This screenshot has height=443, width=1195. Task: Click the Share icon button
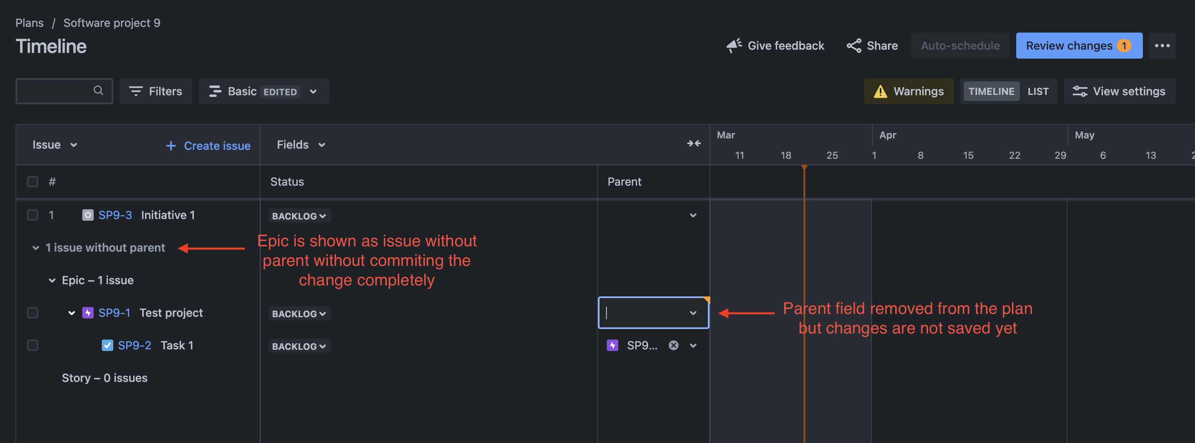[x=854, y=46]
